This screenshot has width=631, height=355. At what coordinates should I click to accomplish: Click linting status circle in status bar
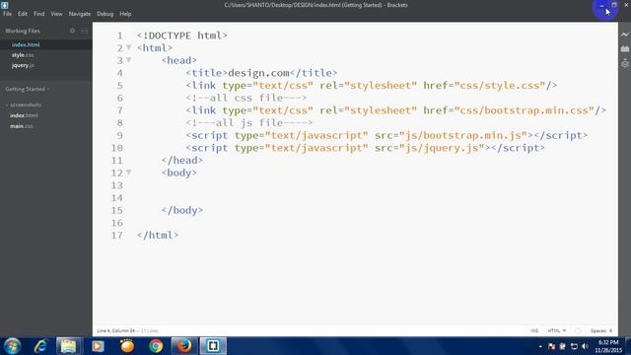[x=578, y=331]
